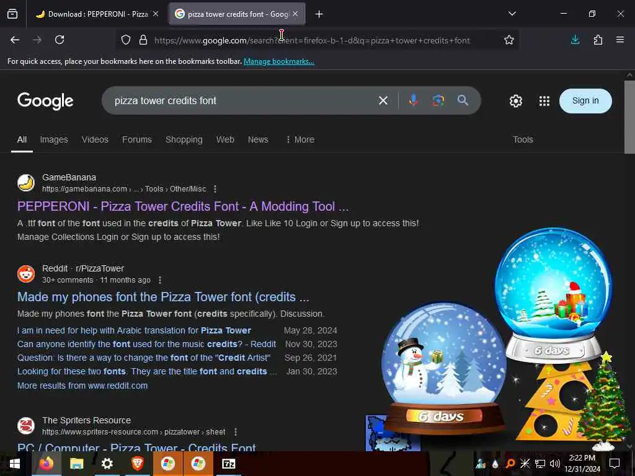The width and height of the screenshot is (635, 476).
Task: Select the All results tab
Action: point(22,139)
